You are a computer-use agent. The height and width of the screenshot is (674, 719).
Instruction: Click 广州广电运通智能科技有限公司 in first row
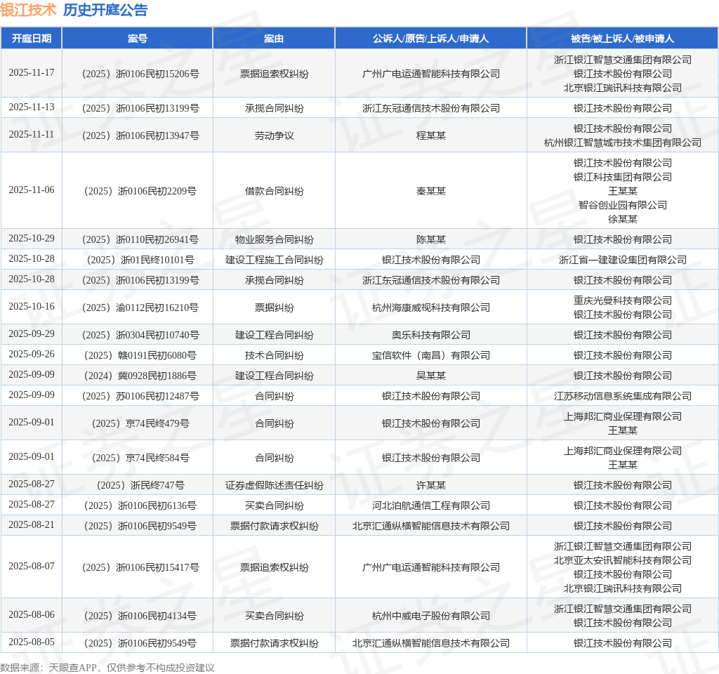click(430, 74)
